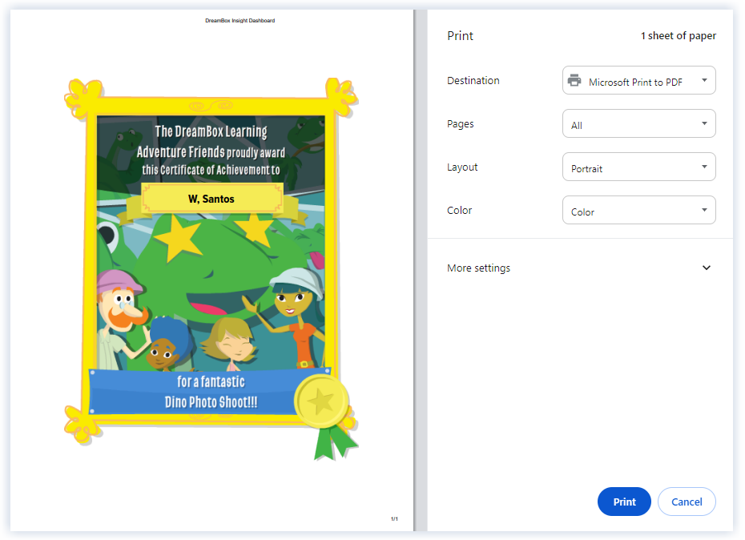Image resolution: width=745 pixels, height=540 pixels.
Task: Open the Pages dropdown set to All
Action: (x=639, y=123)
